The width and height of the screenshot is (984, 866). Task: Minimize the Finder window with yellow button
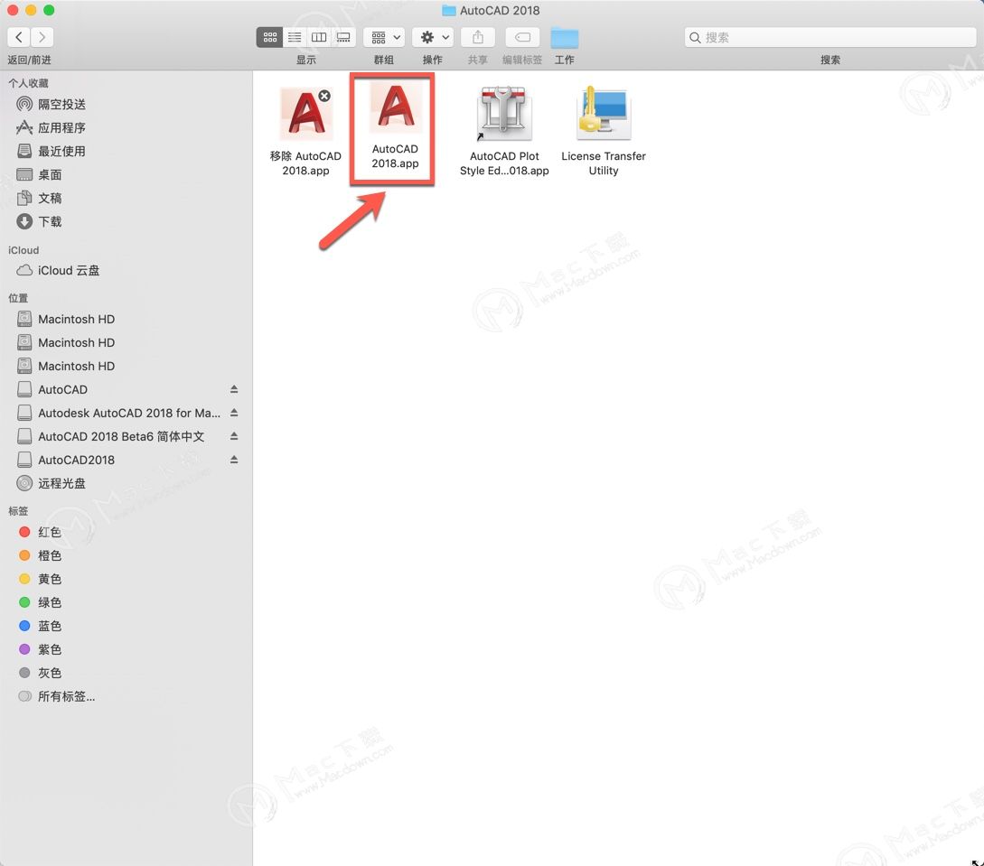click(x=31, y=10)
